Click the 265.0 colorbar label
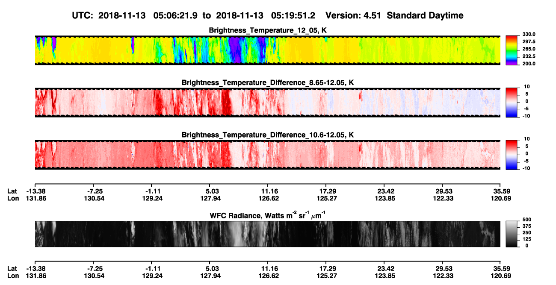Screen dimensions: 556x285 529,49
